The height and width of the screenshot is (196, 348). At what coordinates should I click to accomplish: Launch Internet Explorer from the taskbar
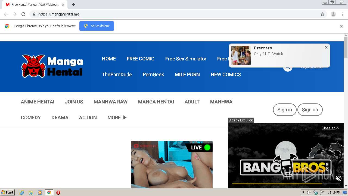pyautogui.click(x=22, y=192)
